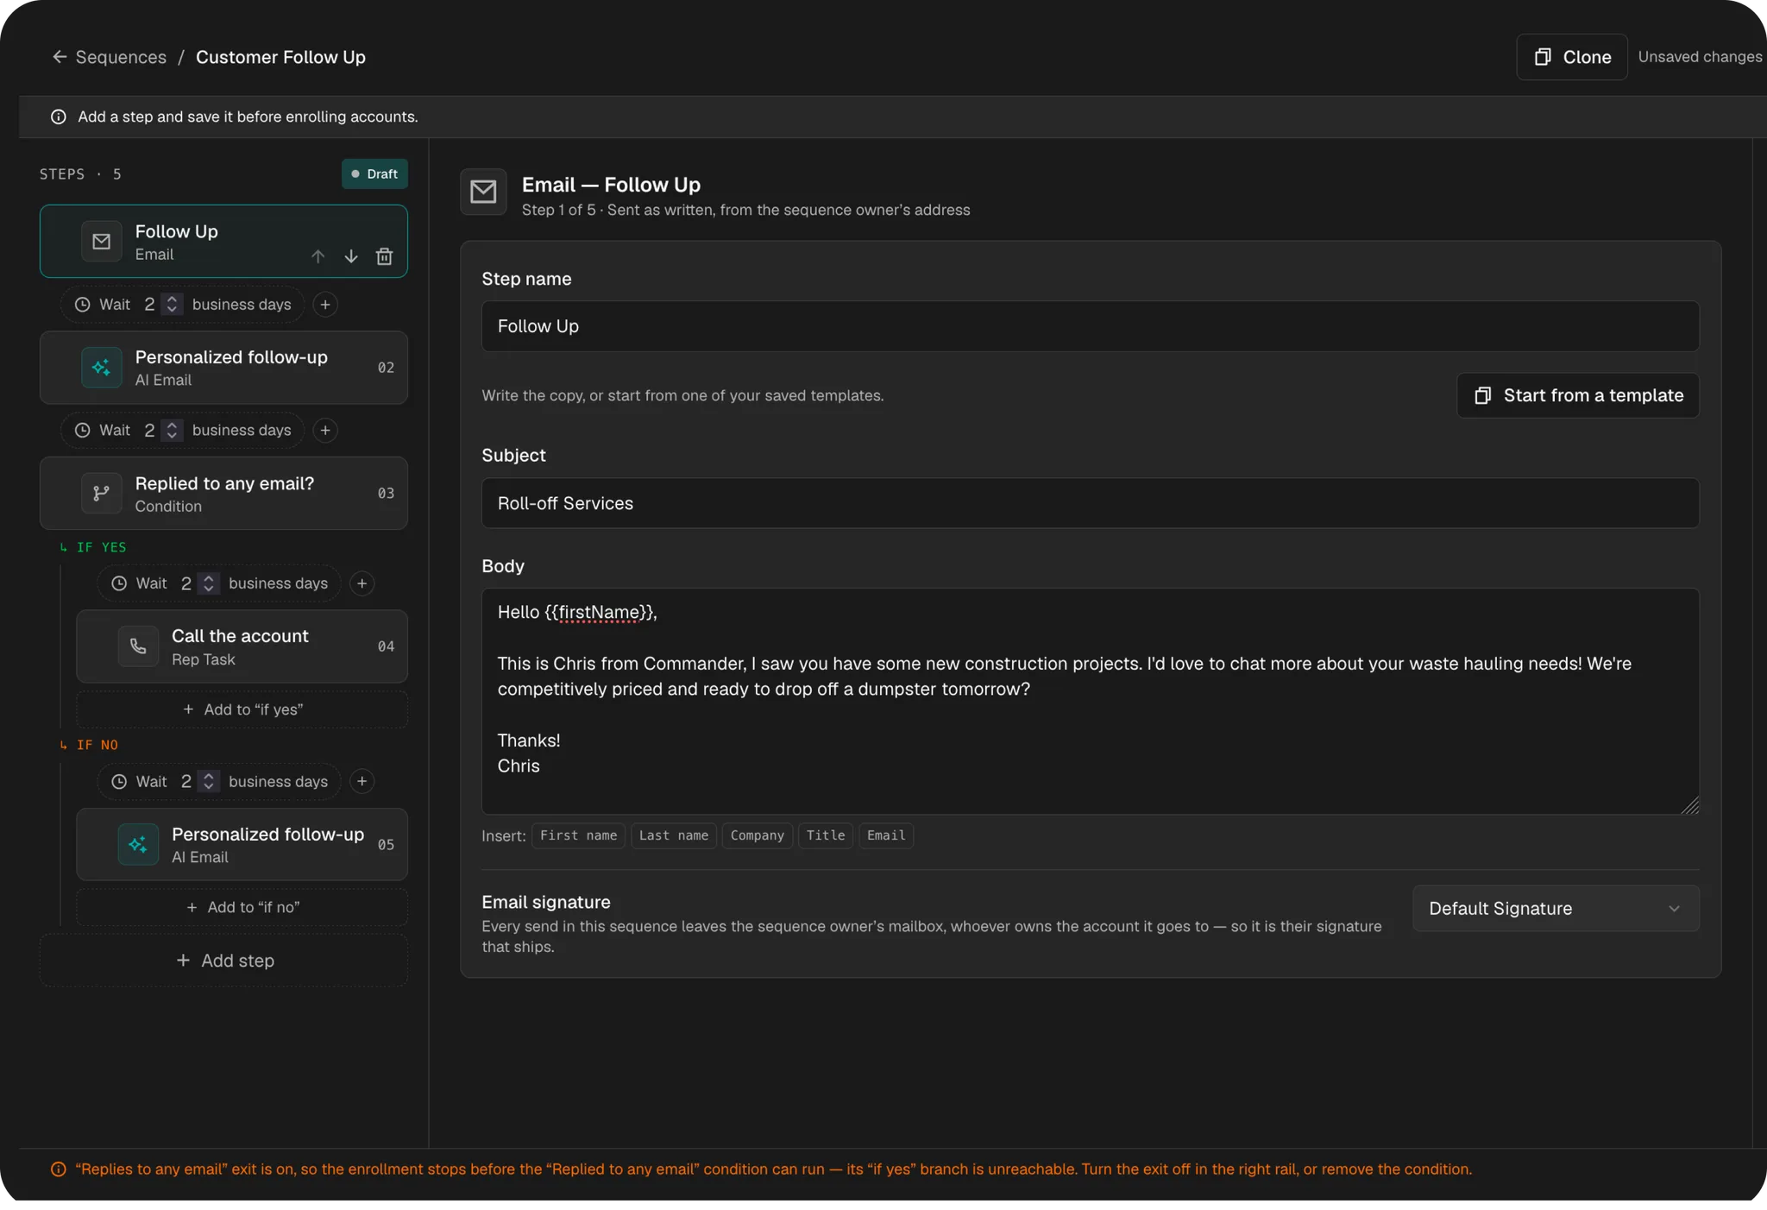Open the Default Signature dropdown
This screenshot has width=1767, height=1210.
click(1556, 909)
